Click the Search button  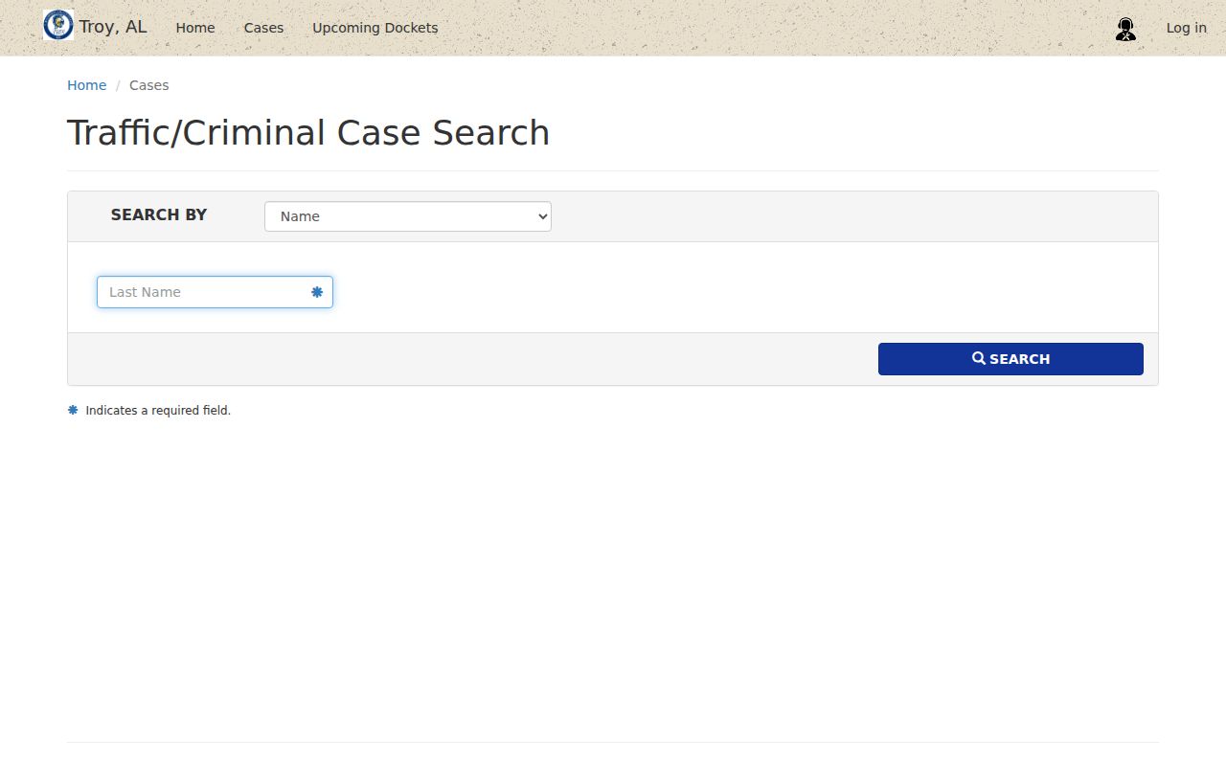tap(1010, 359)
